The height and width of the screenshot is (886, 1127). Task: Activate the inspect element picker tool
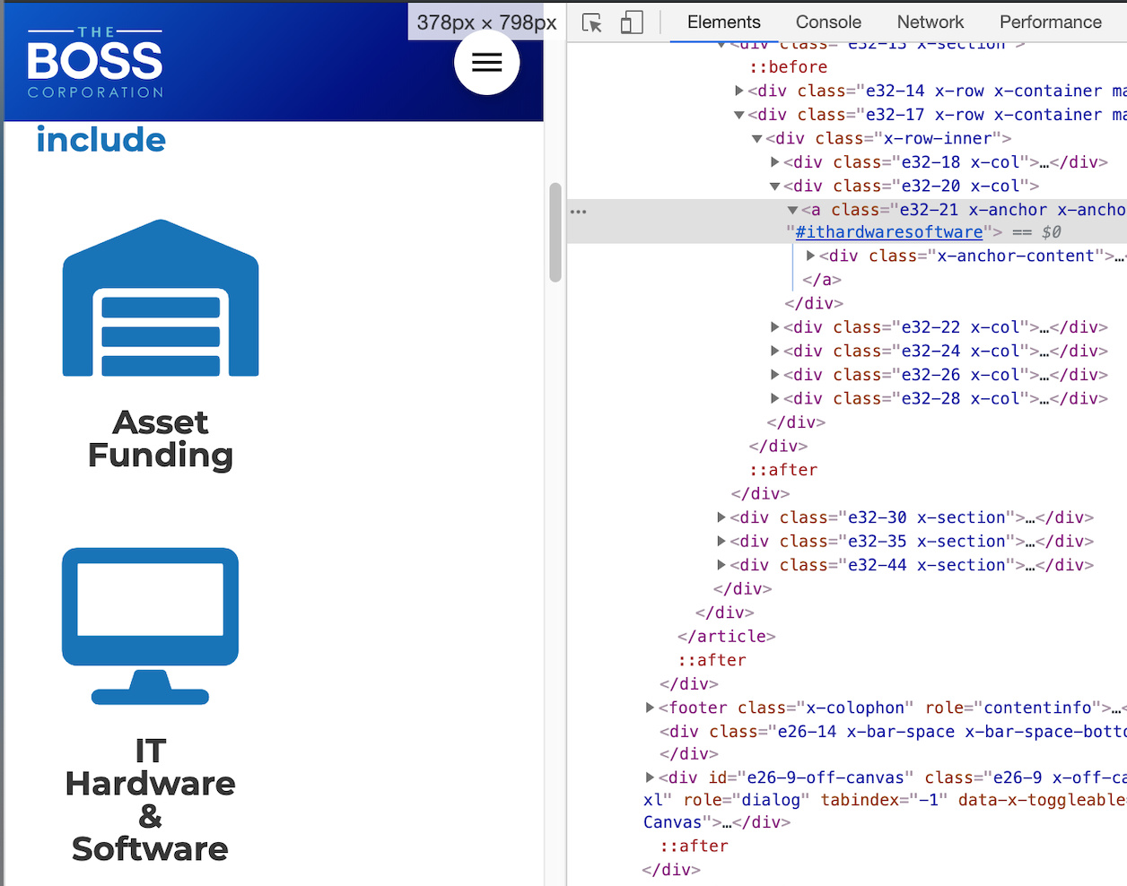(x=592, y=22)
